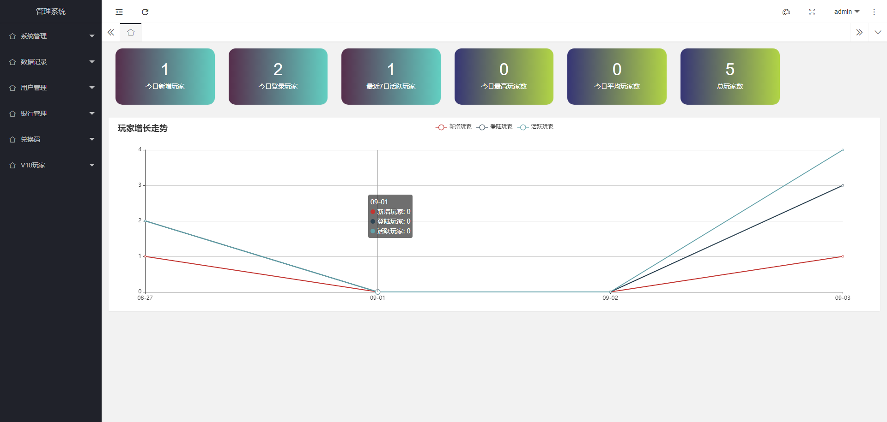
Task: Expand the V10玩家 menu item
Action: [51, 165]
